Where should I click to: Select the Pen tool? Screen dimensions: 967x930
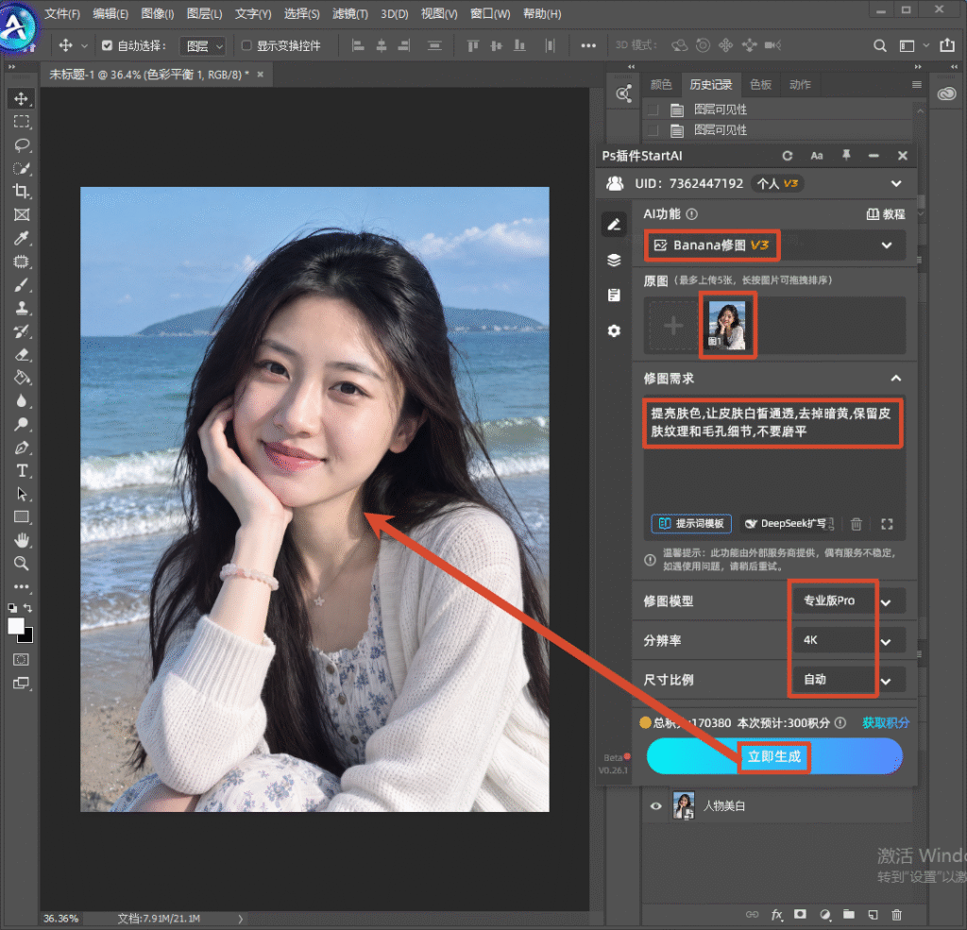[22, 448]
